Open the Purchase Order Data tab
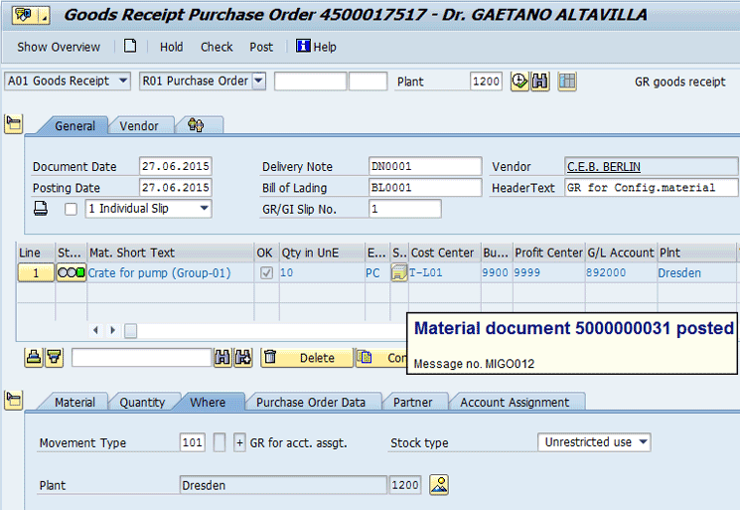 [x=311, y=403]
